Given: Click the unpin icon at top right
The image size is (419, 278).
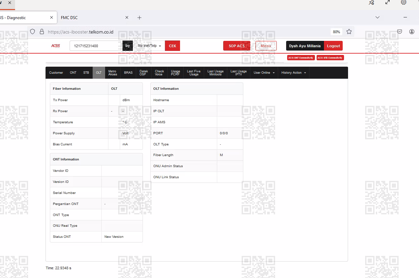Looking at the screenshot, I should pos(371,2).
